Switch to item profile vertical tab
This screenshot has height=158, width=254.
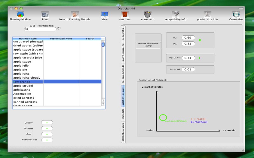click(x=123, y=34)
